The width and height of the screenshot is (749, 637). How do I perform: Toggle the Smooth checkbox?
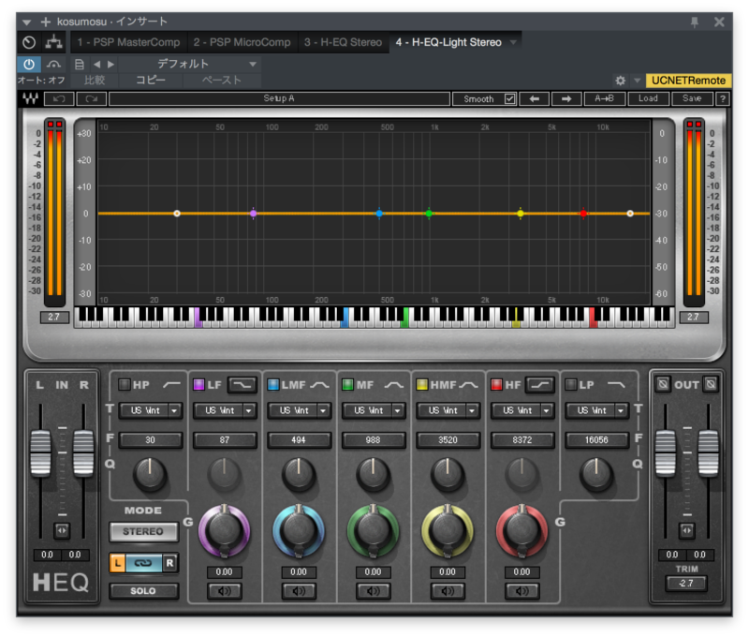pyautogui.click(x=510, y=99)
